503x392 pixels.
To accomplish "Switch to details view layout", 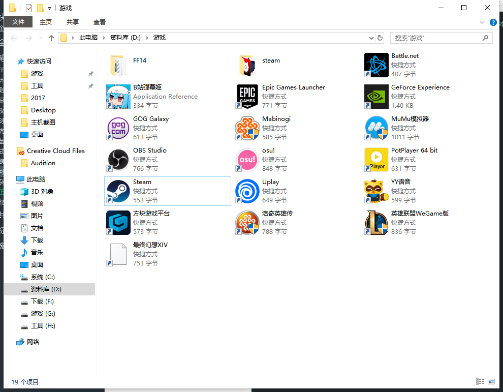I will click(x=480, y=381).
